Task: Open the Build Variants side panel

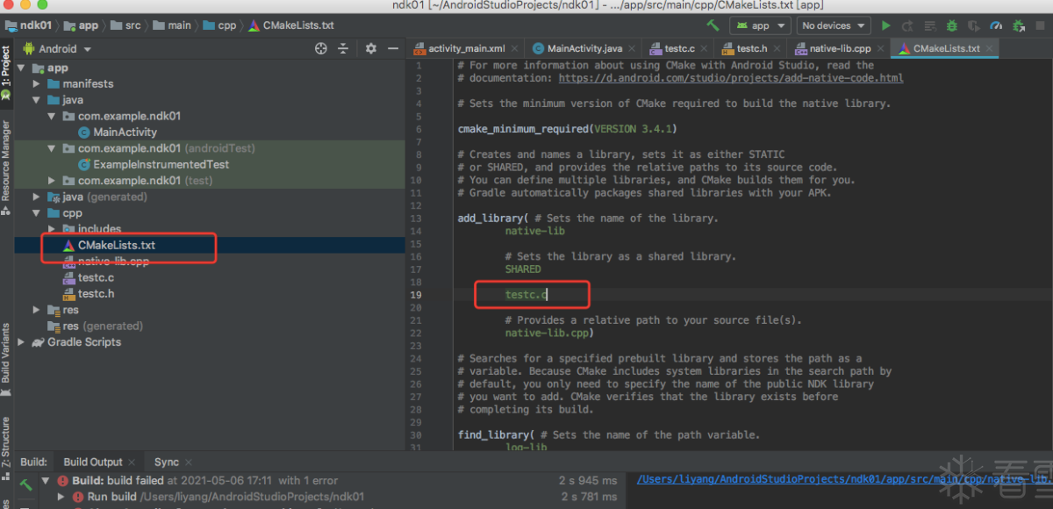Action: tap(6, 360)
